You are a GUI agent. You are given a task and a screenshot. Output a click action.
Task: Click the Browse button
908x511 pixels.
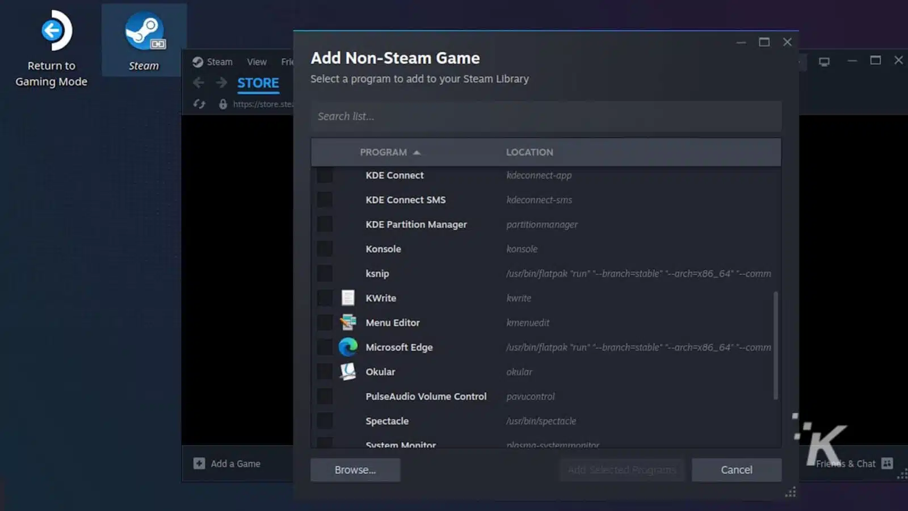coord(355,470)
